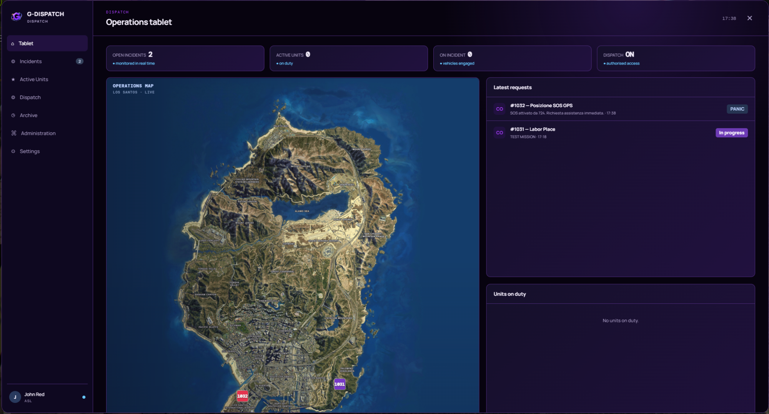Viewport: 769px width, 414px height.
Task: Click the Incidents count badge showing 2
Action: [80, 61]
